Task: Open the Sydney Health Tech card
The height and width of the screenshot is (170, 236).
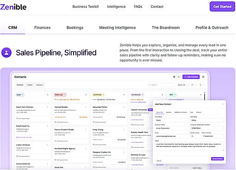Action: coord(141,140)
